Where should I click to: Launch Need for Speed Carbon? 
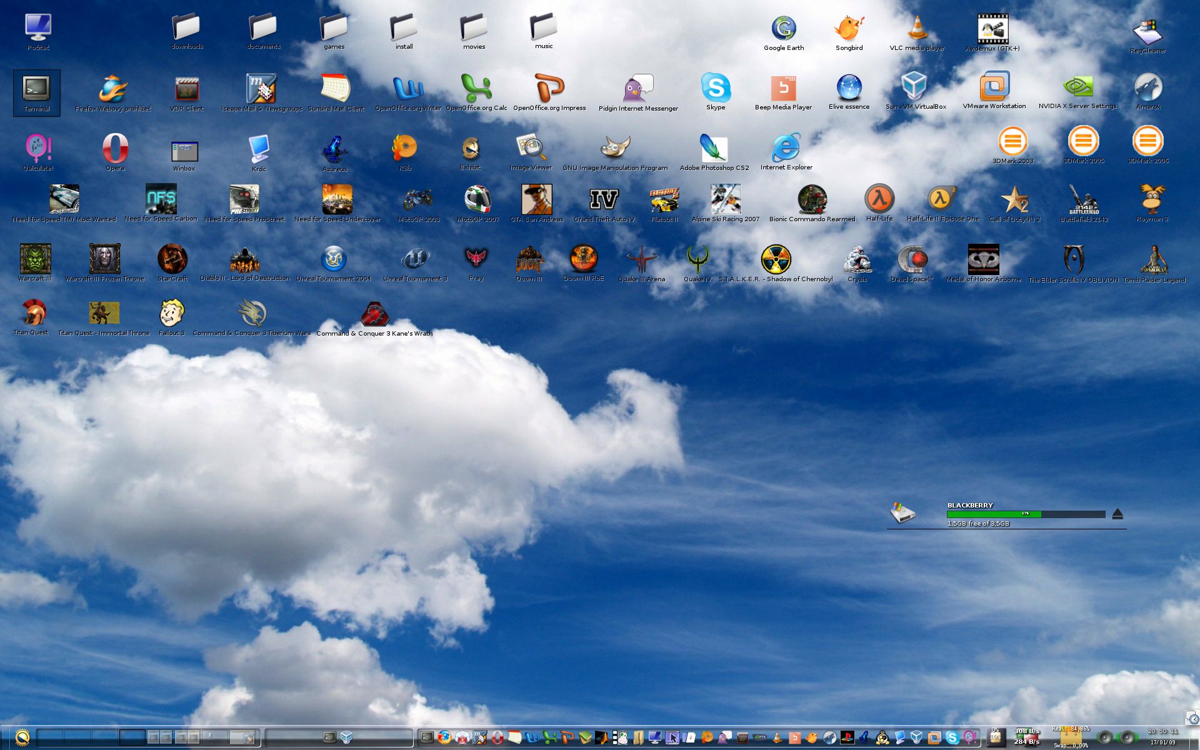tap(161, 203)
